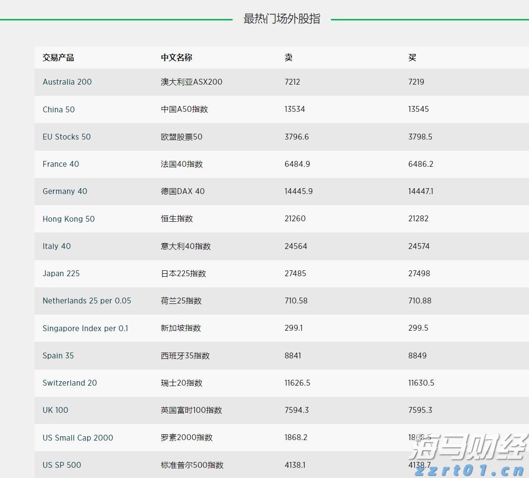529x478 pixels.
Task: Click the Germany 40 row labeled 德国DAX 40
Action: click(65, 191)
